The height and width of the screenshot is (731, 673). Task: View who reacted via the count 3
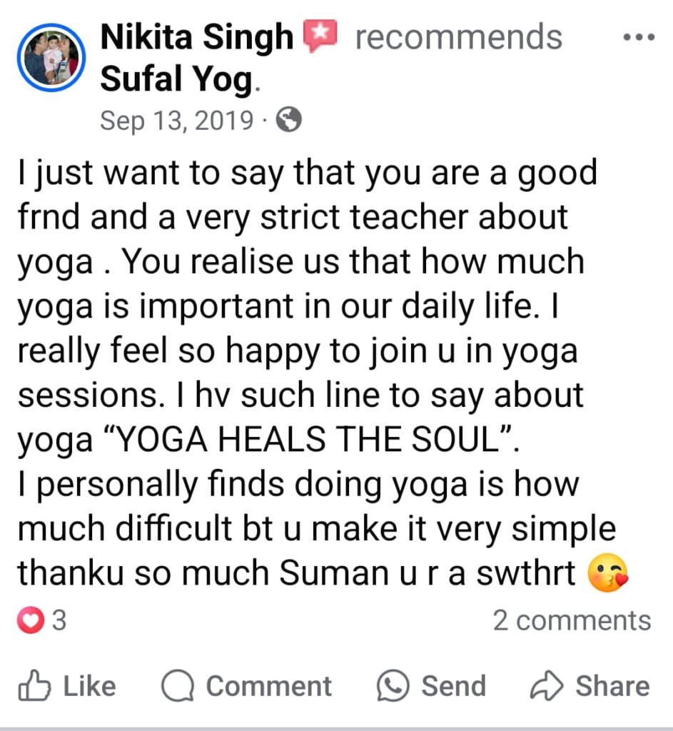pos(59,620)
